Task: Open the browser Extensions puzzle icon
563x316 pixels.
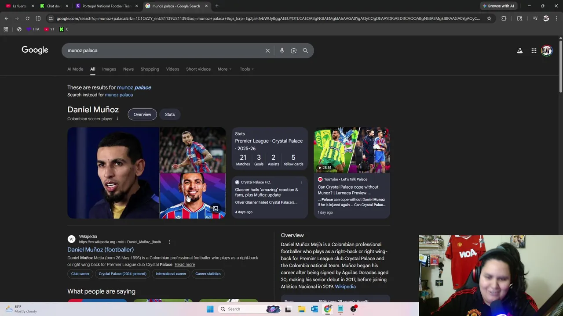Action: coord(504,18)
